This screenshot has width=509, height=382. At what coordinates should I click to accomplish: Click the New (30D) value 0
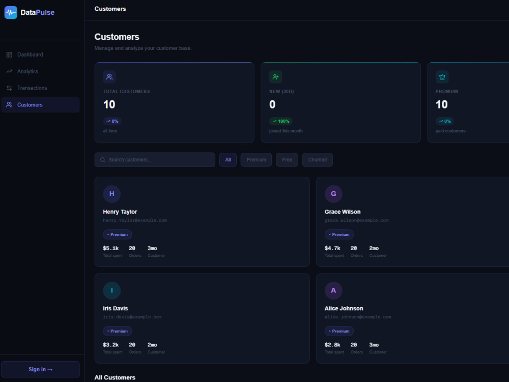click(x=272, y=104)
